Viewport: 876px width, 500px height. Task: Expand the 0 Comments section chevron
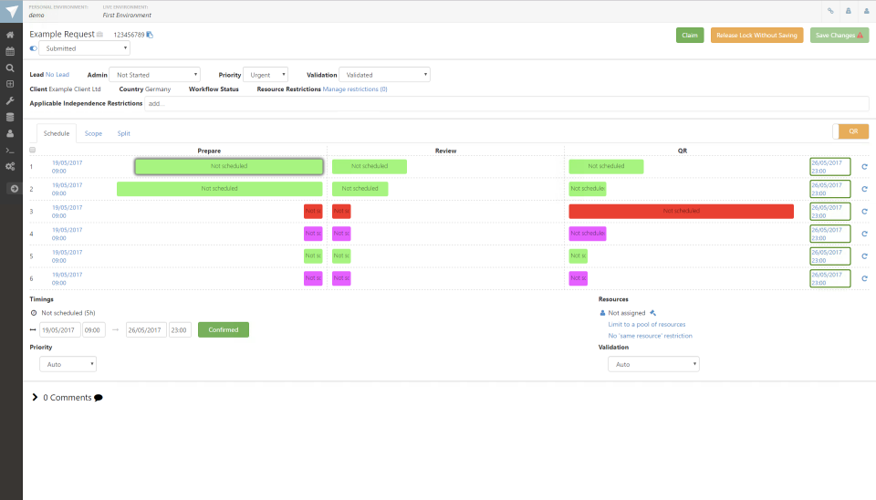click(35, 397)
